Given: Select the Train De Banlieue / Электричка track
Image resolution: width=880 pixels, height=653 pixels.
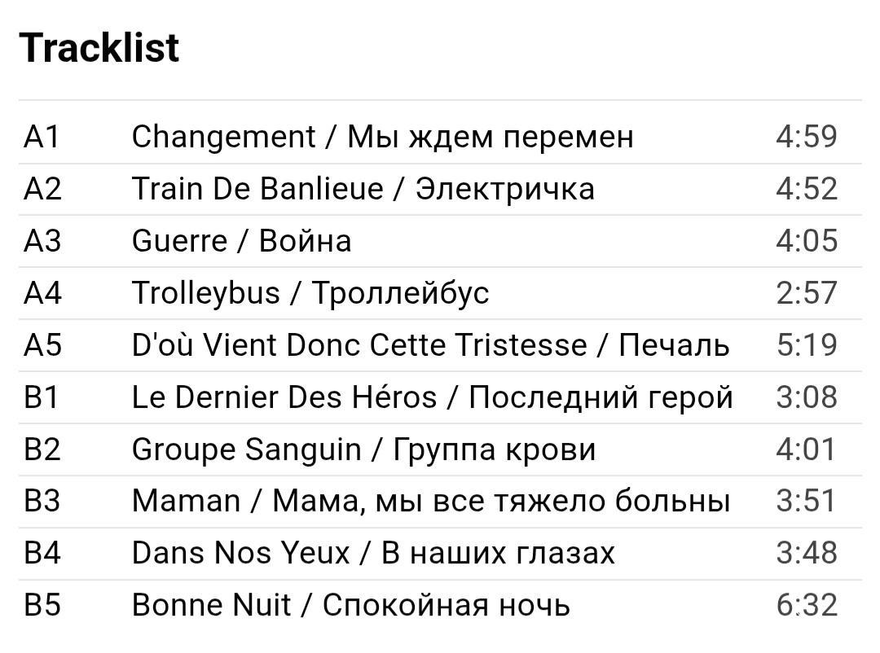Looking at the screenshot, I should pyautogui.click(x=363, y=189).
